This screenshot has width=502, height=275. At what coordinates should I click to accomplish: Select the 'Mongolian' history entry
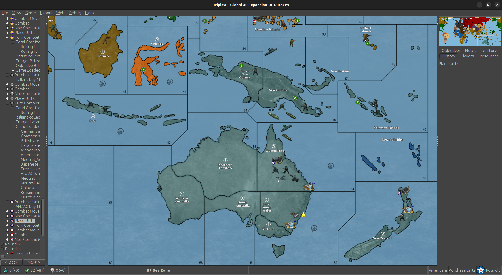[31, 150]
